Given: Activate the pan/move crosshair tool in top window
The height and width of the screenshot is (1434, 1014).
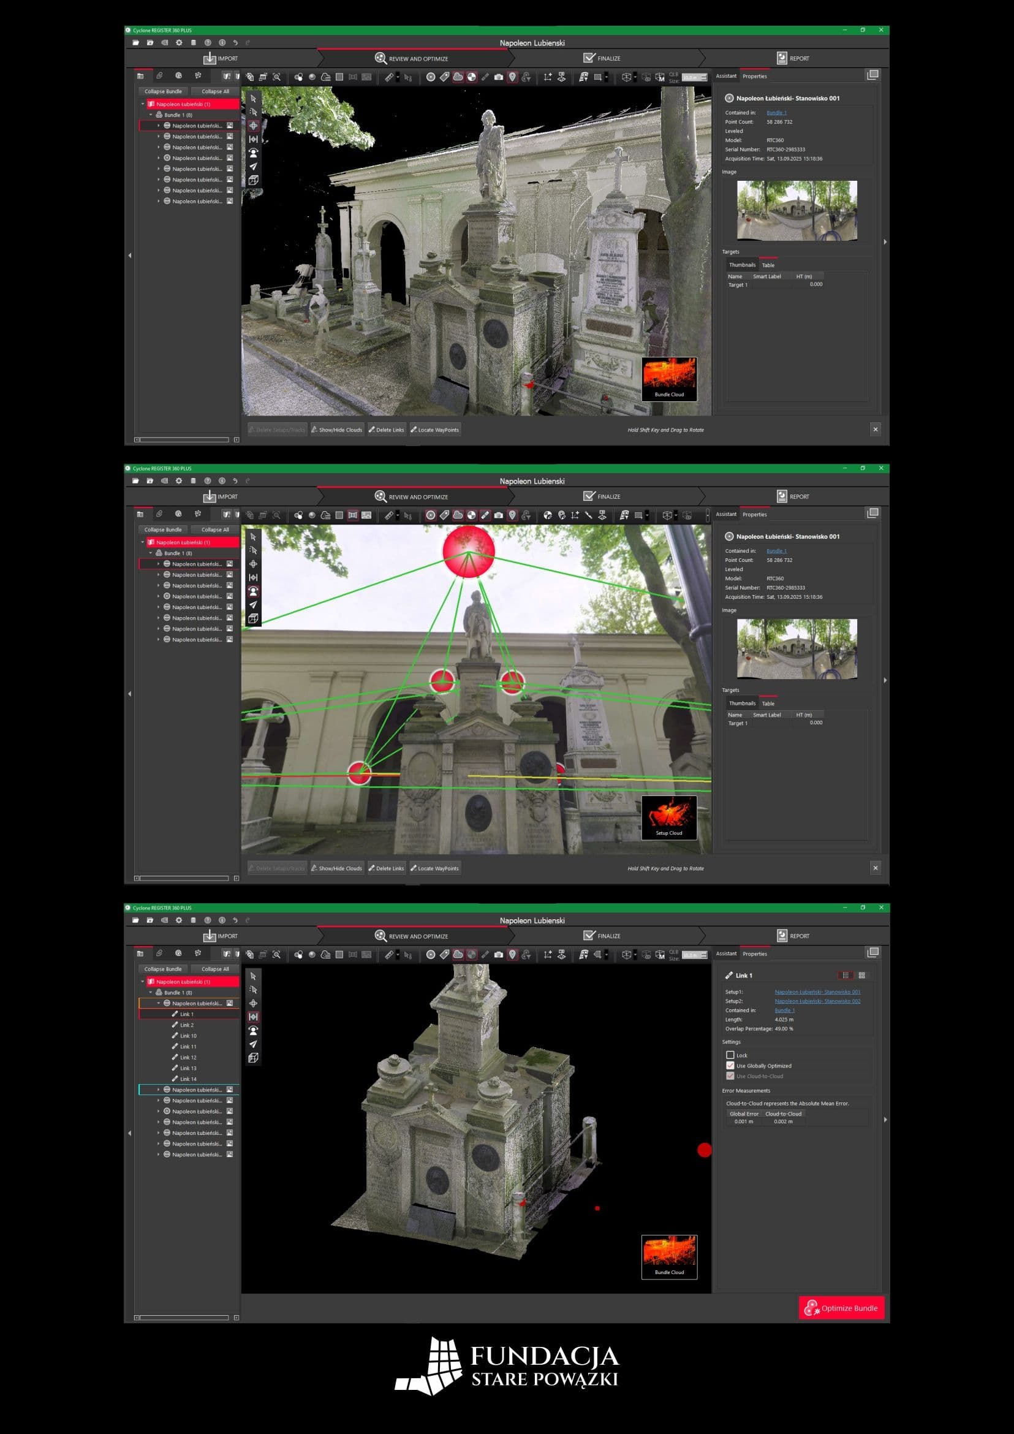Looking at the screenshot, I should (254, 126).
